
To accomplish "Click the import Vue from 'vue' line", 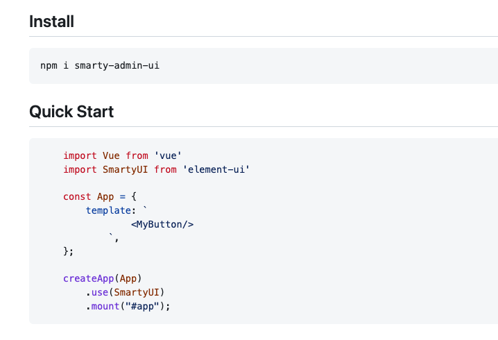I will [x=122, y=156].
